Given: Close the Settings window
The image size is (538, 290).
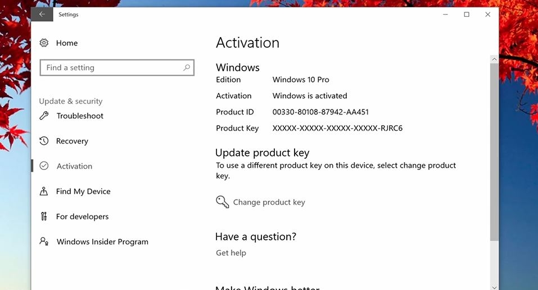Looking at the screenshot, I should (x=488, y=15).
